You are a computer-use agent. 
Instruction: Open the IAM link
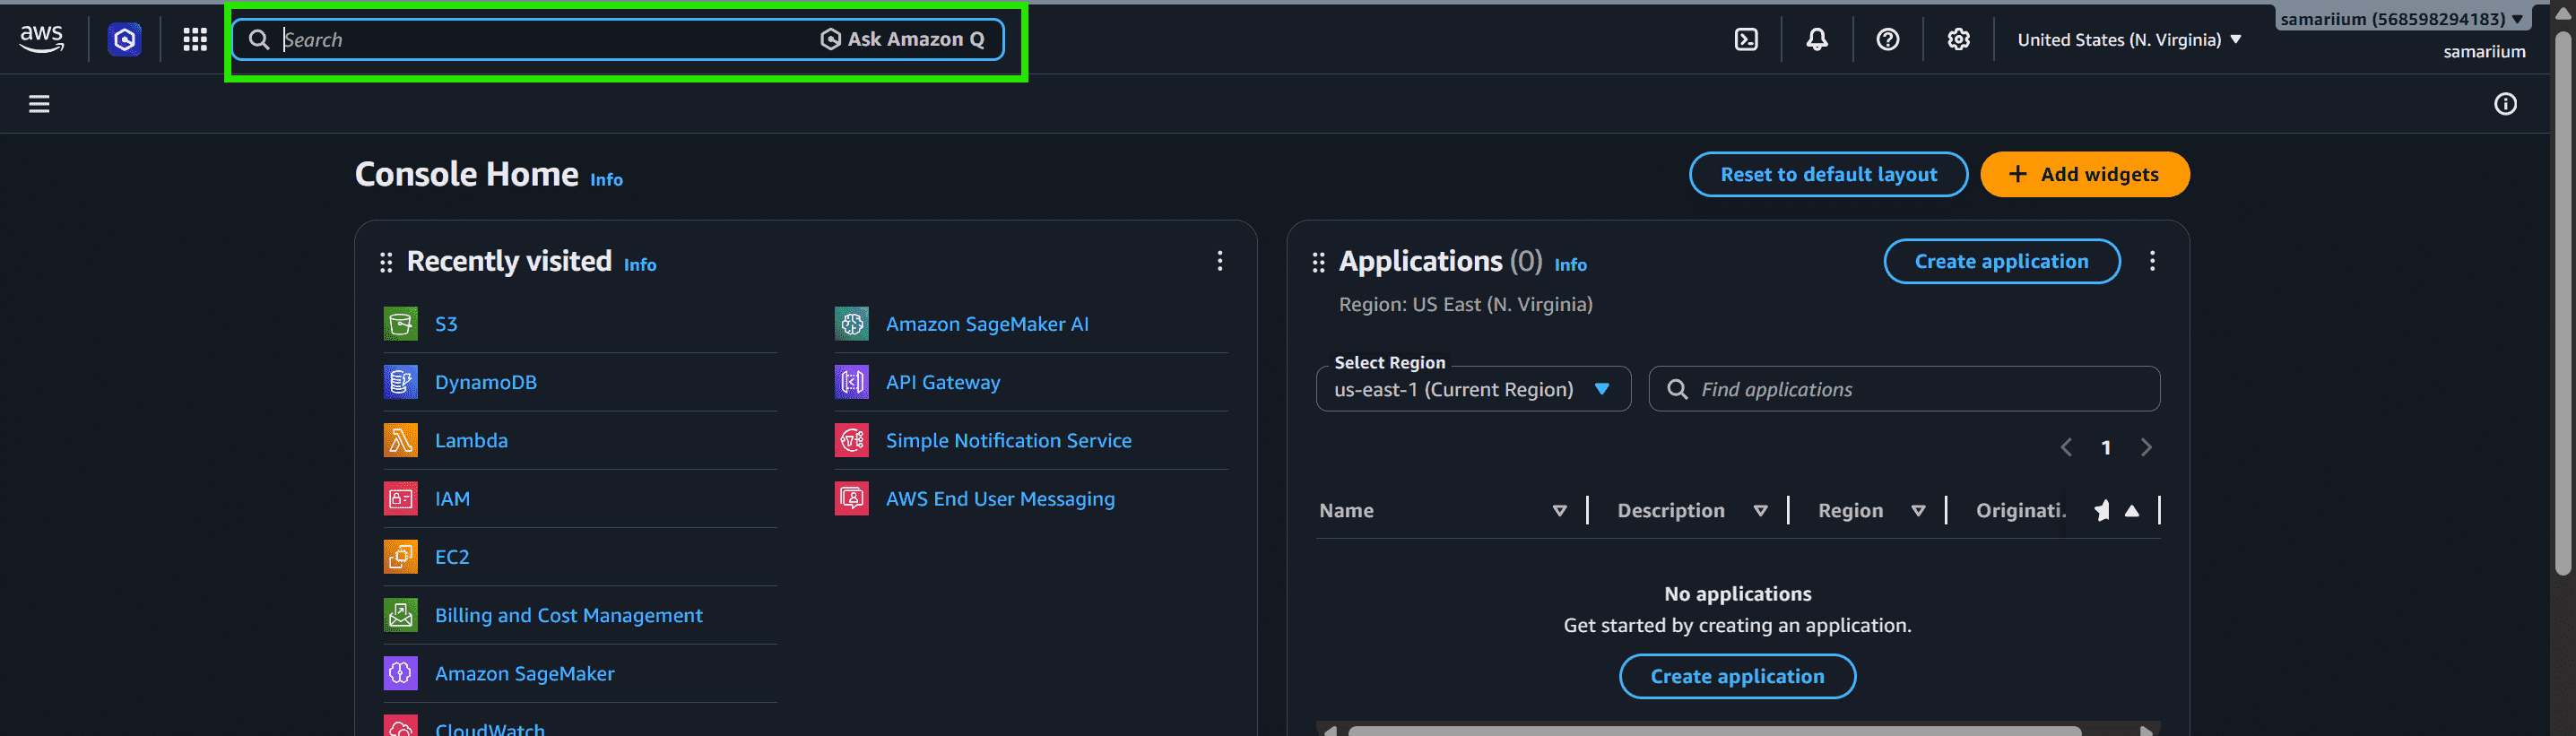(x=452, y=498)
